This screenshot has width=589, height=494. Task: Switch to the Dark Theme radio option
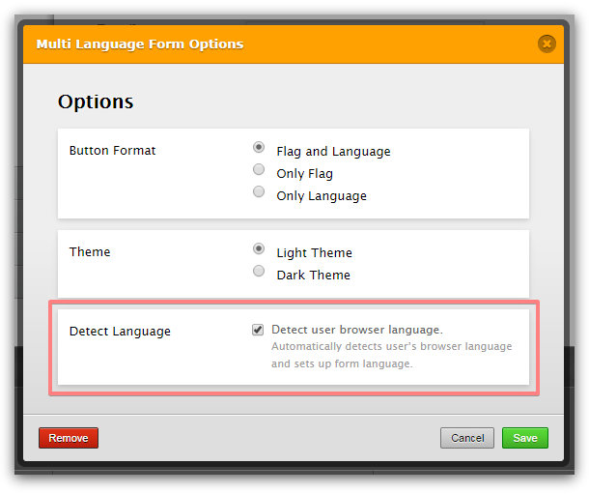coord(259,272)
